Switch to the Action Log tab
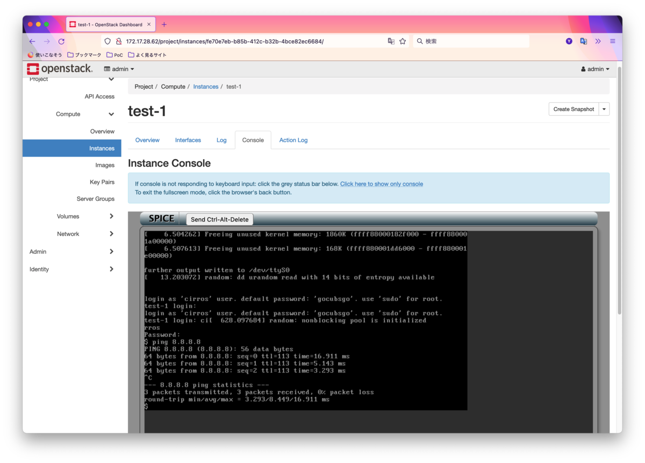The image size is (645, 463). [x=293, y=140]
